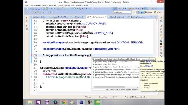
Task: Open the Navigate menu
Action: tap(53, 6)
